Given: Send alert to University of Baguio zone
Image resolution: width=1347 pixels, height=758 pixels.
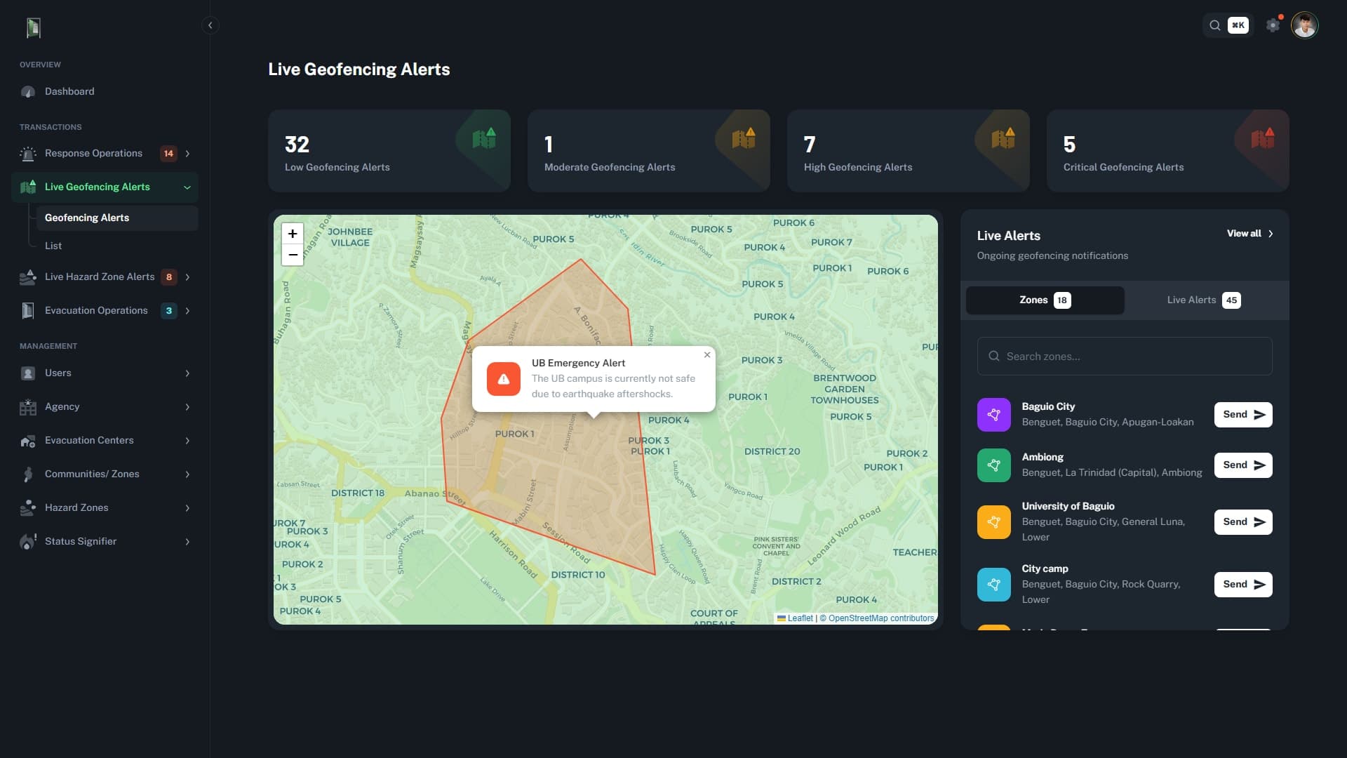Looking at the screenshot, I should point(1243,522).
